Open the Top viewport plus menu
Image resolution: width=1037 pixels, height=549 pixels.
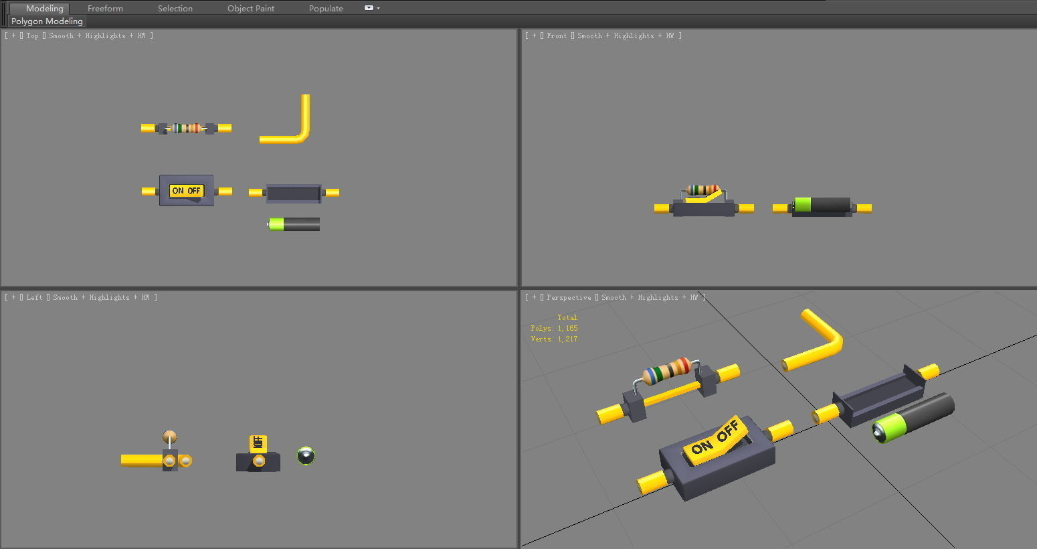click(x=13, y=36)
